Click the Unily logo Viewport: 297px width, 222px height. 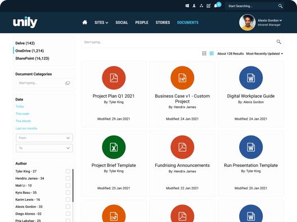(25, 22)
